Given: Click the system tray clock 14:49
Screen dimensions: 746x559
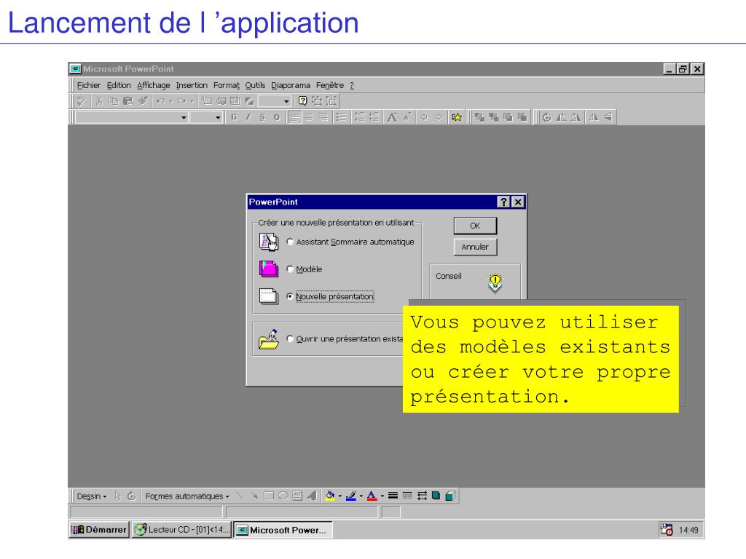Looking at the screenshot, I should (x=688, y=530).
